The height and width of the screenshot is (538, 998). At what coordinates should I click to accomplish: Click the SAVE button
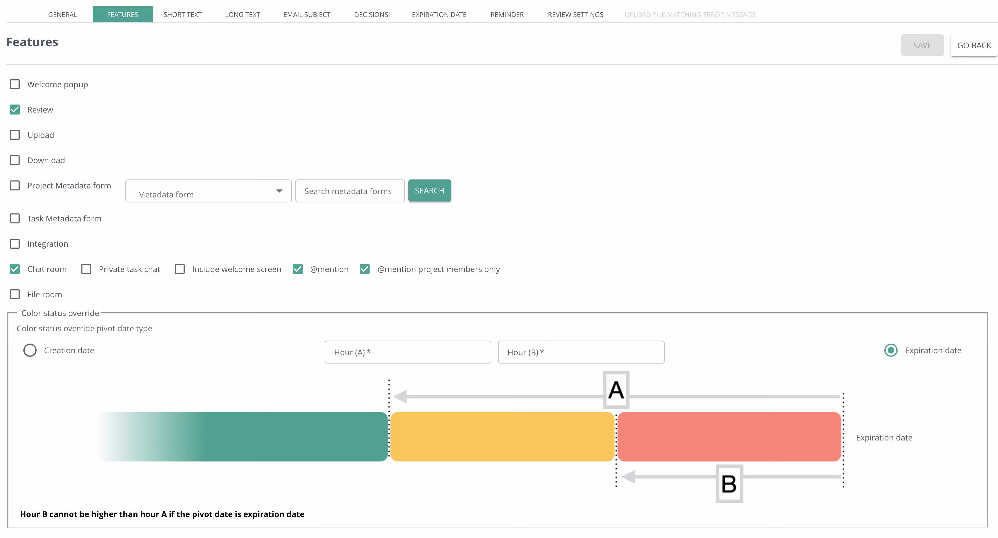922,45
